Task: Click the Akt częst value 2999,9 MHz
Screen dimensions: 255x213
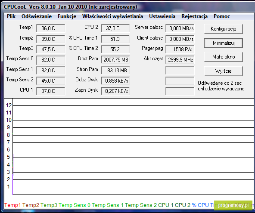Action: [x=180, y=60]
